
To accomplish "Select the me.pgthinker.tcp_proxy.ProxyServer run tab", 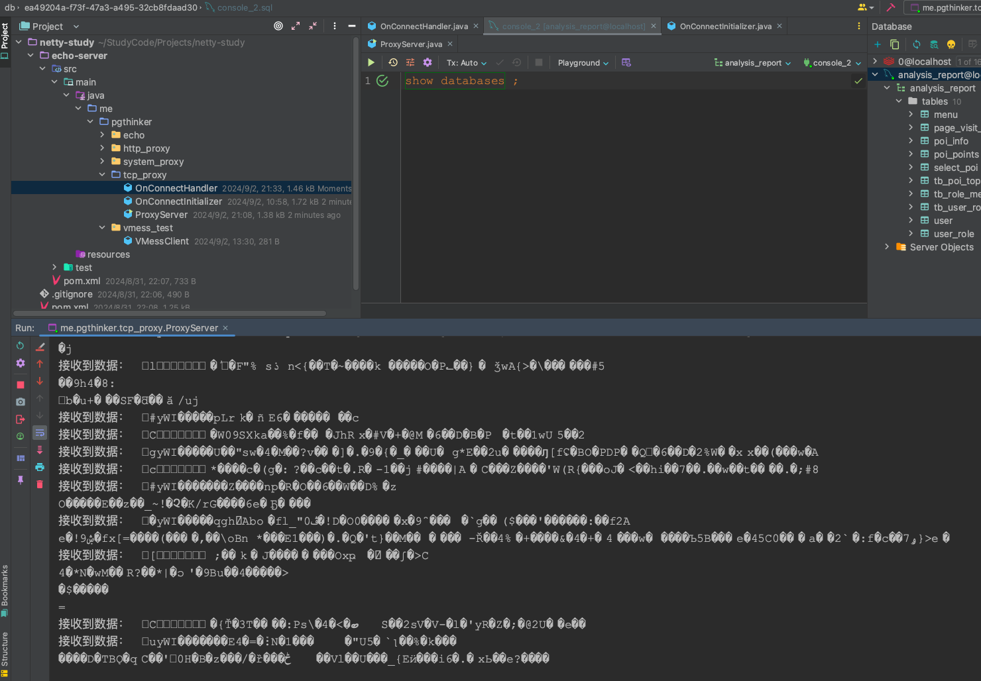I will (x=139, y=328).
